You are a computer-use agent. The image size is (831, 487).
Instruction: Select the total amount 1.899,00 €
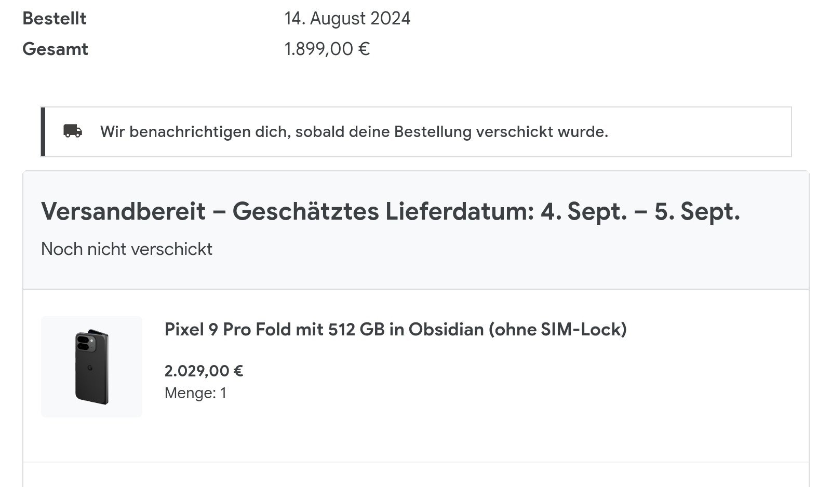tap(327, 49)
